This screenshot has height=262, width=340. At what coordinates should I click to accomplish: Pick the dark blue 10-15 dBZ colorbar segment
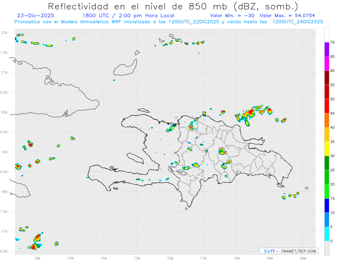coord(327,205)
